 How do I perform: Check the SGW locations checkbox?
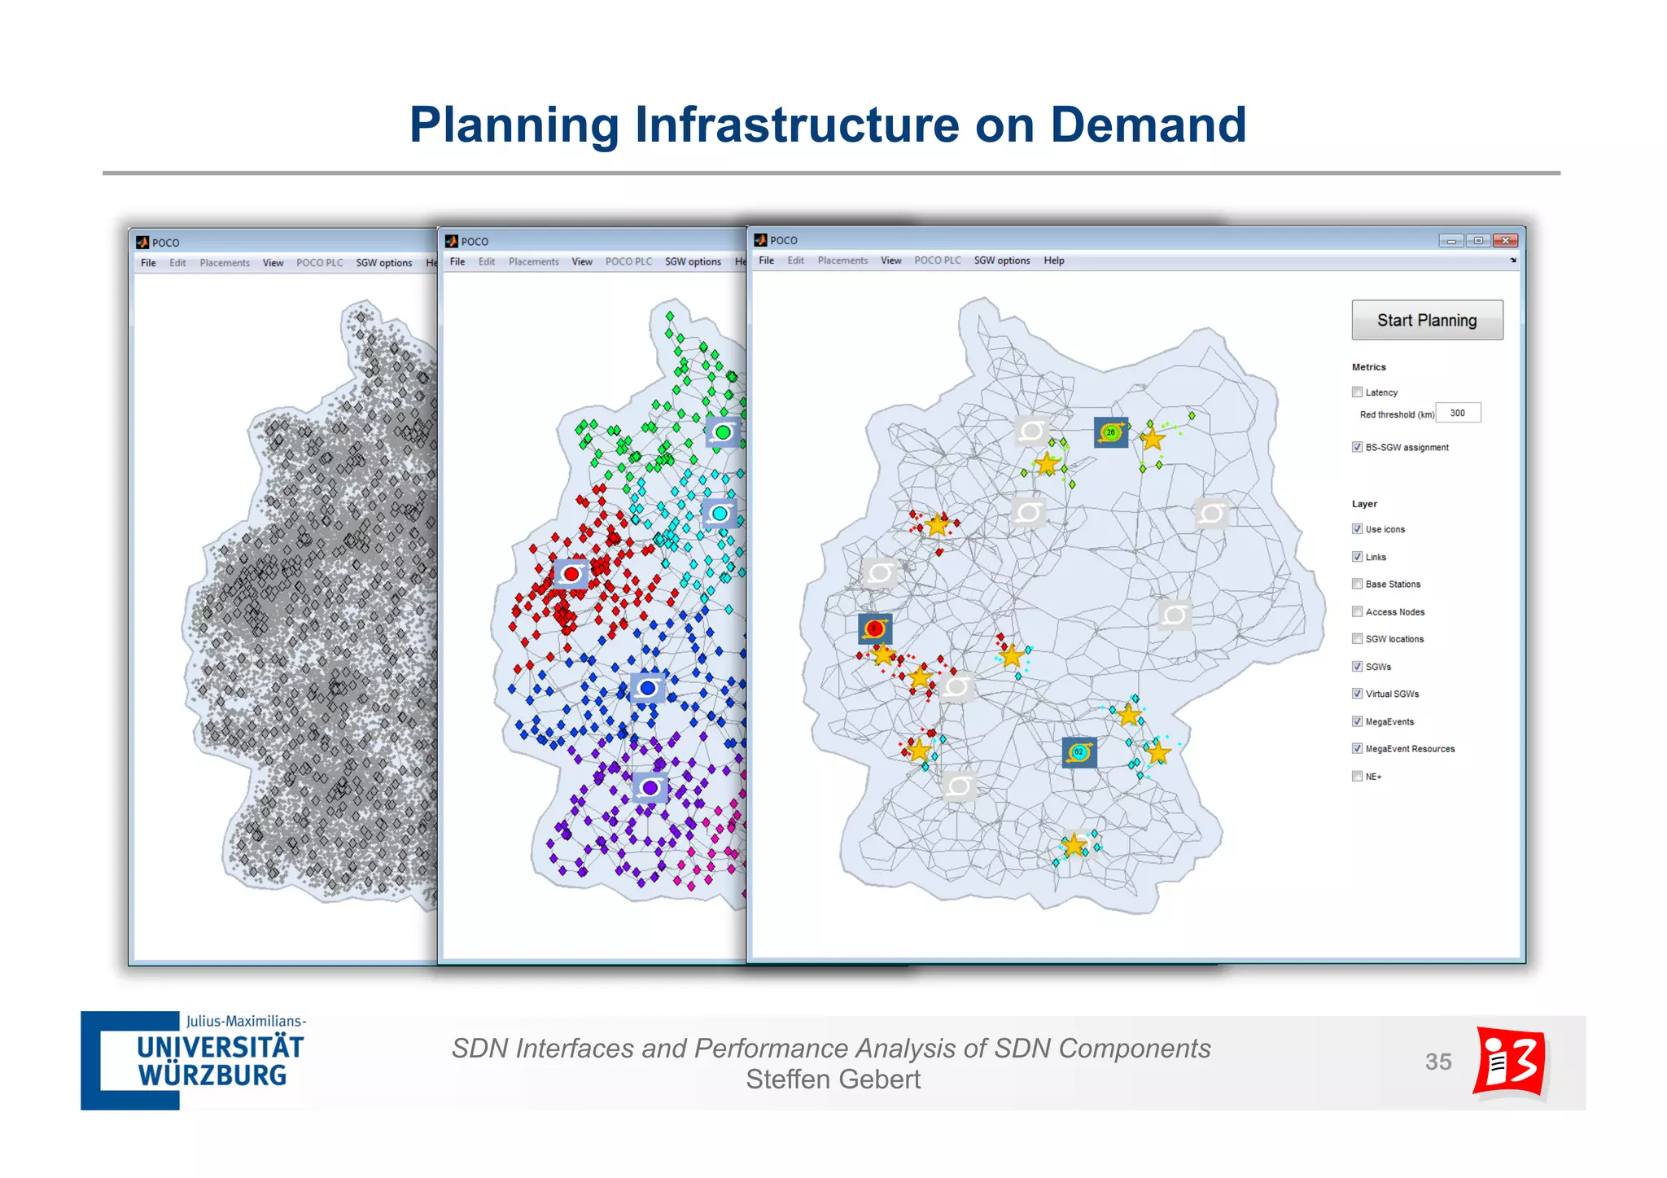(x=1357, y=639)
